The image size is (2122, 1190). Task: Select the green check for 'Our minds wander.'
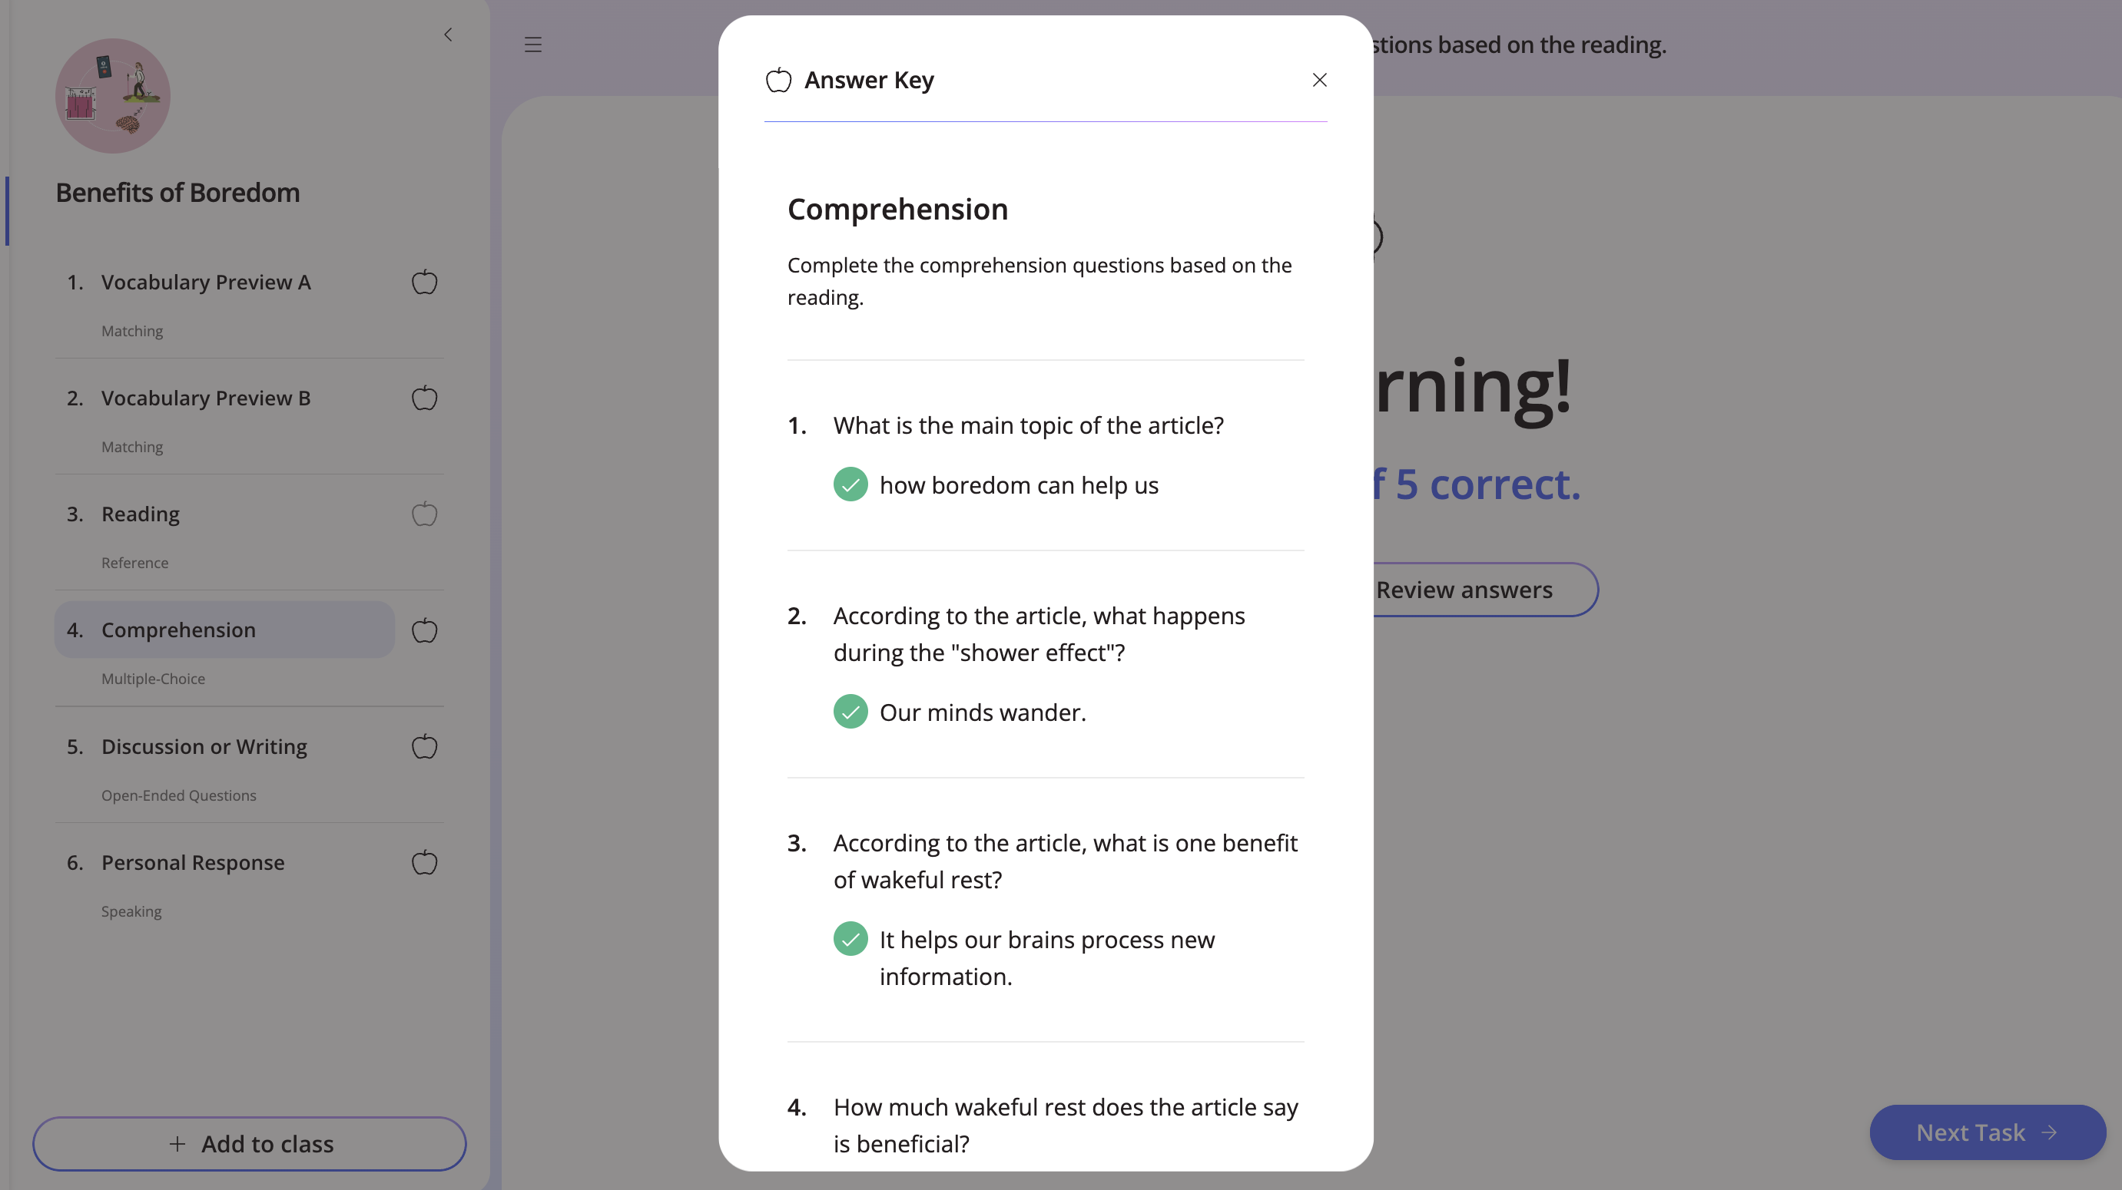click(x=850, y=711)
